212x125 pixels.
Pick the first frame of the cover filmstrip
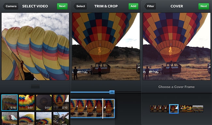(x=153, y=109)
